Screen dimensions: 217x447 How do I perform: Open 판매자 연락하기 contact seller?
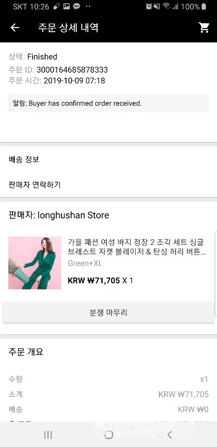click(x=108, y=185)
